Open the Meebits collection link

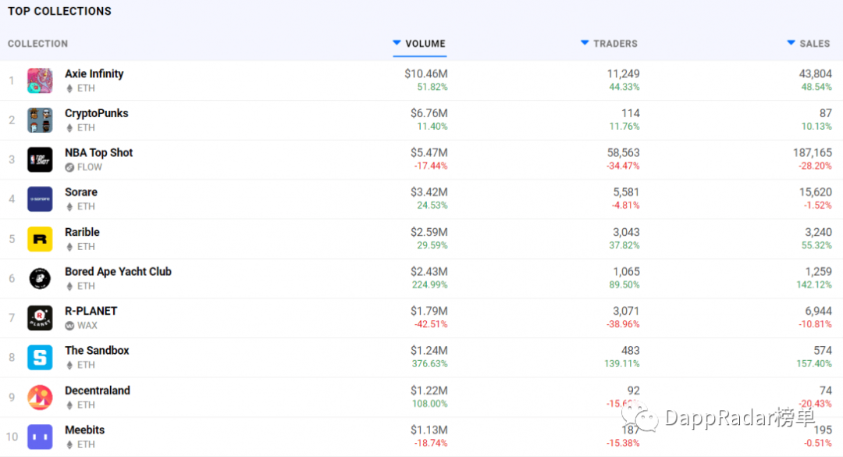(x=85, y=430)
